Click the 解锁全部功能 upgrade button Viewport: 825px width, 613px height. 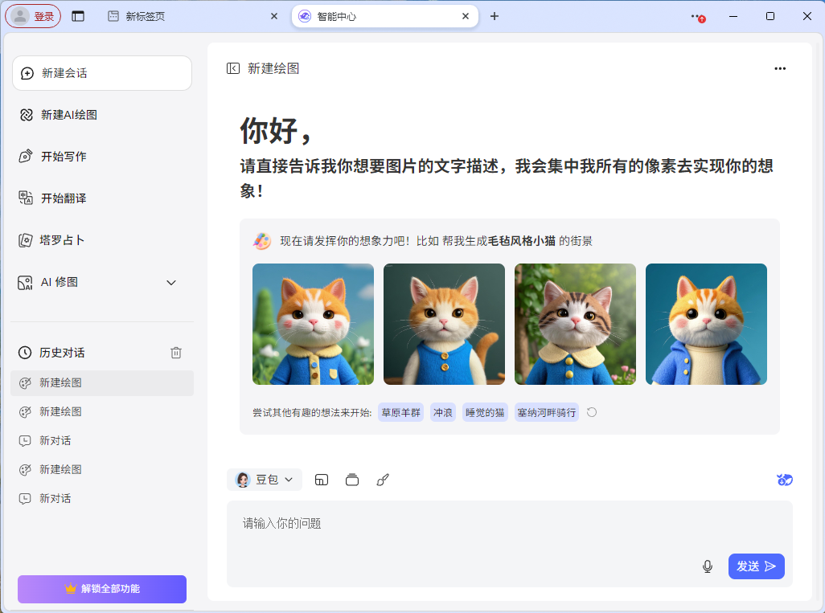[102, 589]
